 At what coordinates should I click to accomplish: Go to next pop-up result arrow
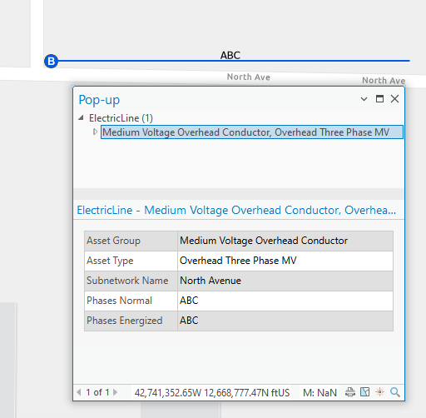[x=116, y=392]
